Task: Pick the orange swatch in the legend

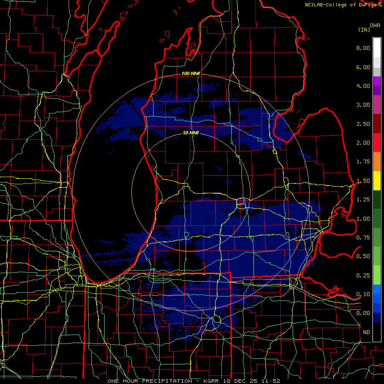Action: [377, 162]
